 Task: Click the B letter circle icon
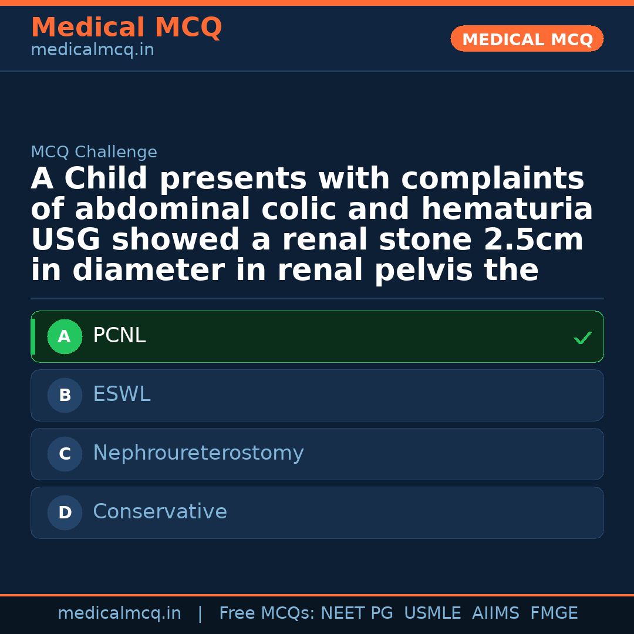65,396
